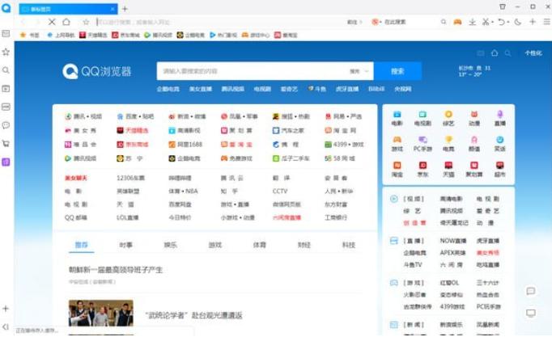The width and height of the screenshot is (552, 337).
Task: Click the blue 搜索 search button
Action: click(x=397, y=71)
